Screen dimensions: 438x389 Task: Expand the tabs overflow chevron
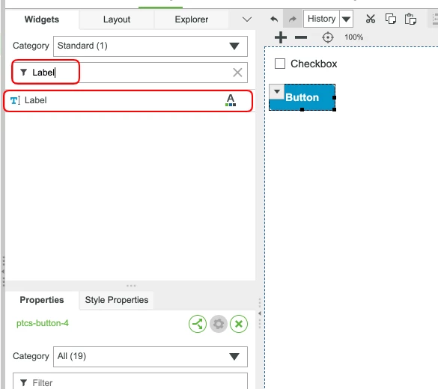[x=247, y=19]
